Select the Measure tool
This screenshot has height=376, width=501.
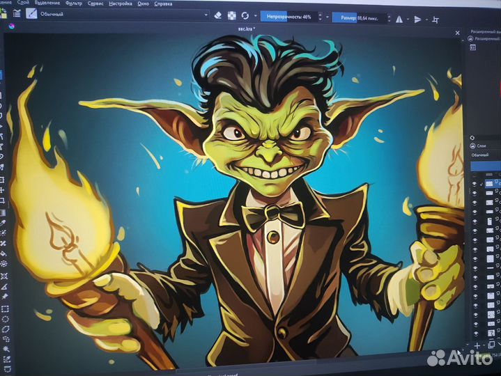pyautogui.click(x=4, y=286)
